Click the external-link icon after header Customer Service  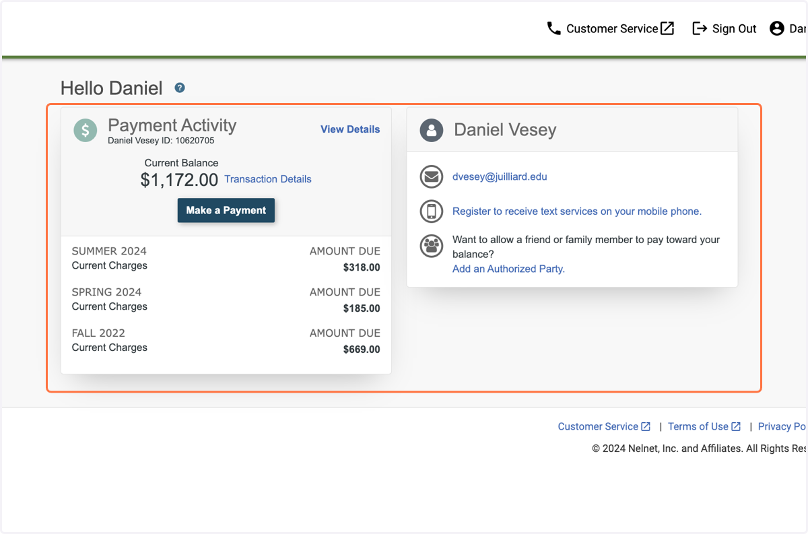click(667, 28)
